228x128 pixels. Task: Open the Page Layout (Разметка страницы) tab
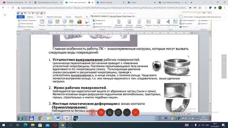coord(54,17)
